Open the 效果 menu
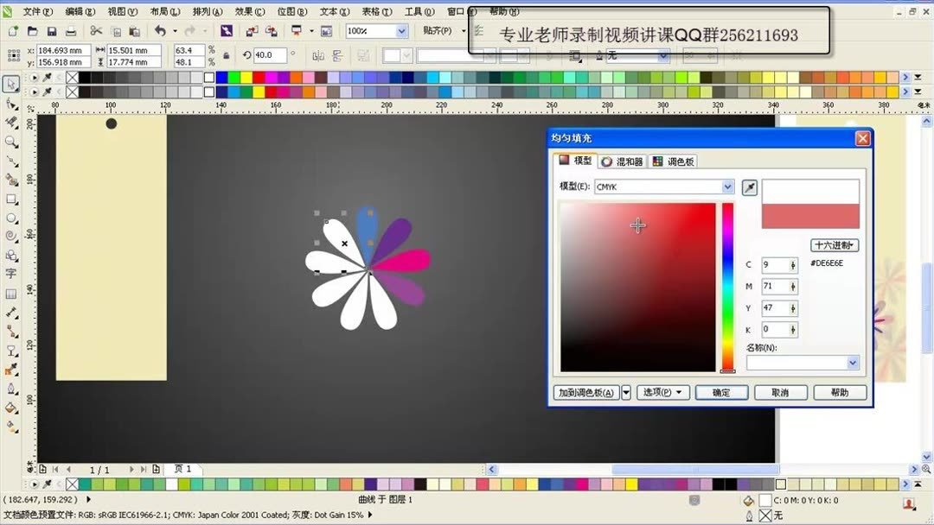The image size is (934, 525). click(x=250, y=12)
